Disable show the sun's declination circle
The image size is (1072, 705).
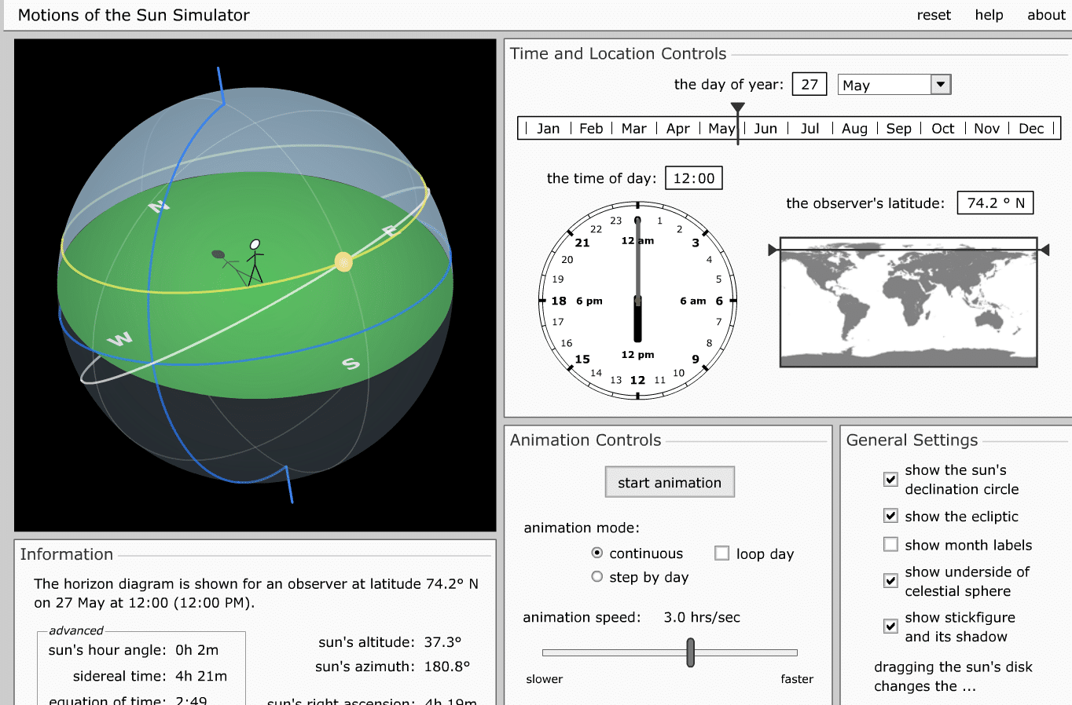[x=890, y=480]
